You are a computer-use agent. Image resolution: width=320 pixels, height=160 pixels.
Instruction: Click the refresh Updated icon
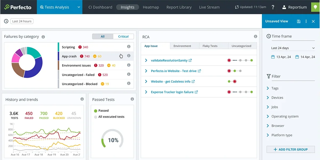(x=237, y=7)
